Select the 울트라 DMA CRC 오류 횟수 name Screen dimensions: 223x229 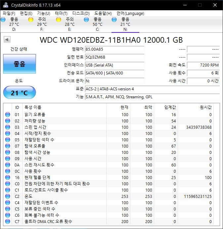(x=48, y=221)
